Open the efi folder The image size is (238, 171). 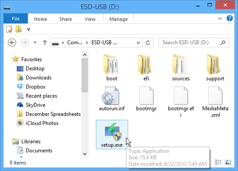pos(146,68)
